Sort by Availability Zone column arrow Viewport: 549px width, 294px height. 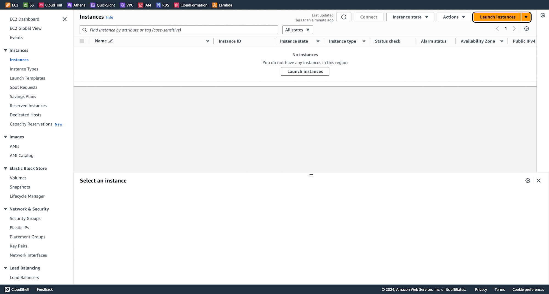pos(502,41)
